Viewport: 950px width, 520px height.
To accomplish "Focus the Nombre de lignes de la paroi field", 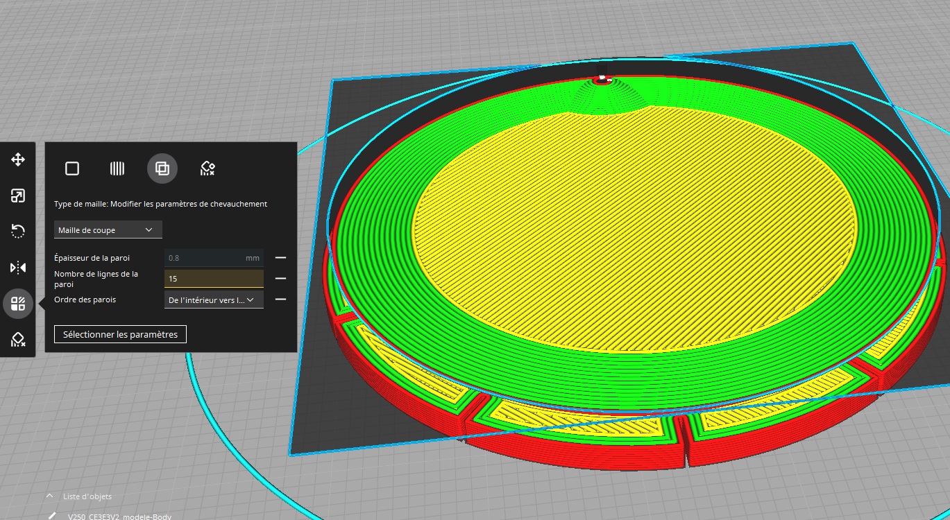I will (x=214, y=279).
